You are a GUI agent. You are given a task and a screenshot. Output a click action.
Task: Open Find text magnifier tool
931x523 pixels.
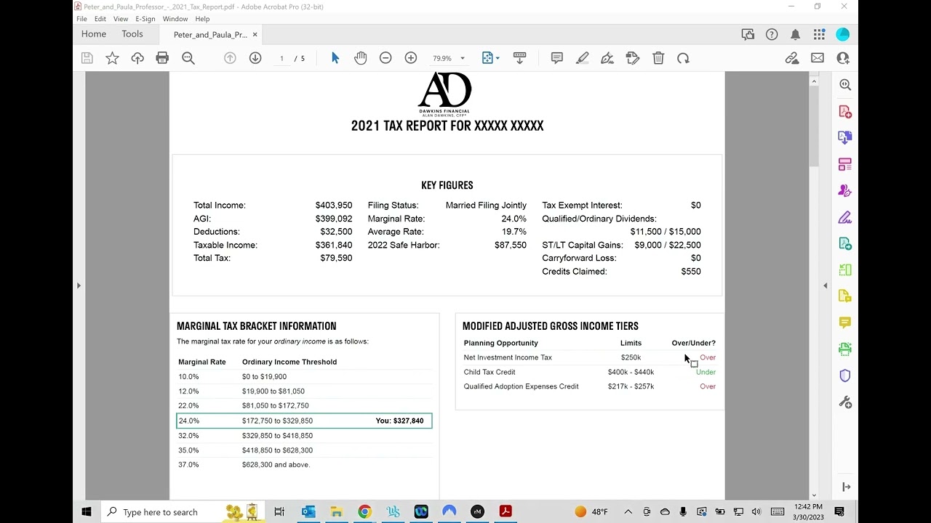pos(188,58)
